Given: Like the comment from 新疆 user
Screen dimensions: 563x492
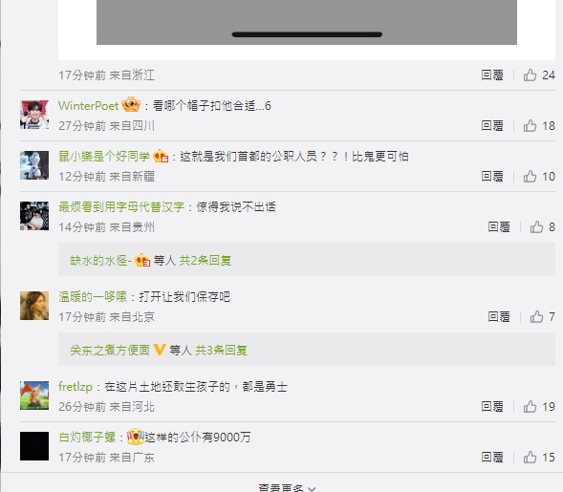Looking at the screenshot, I should [x=530, y=177].
